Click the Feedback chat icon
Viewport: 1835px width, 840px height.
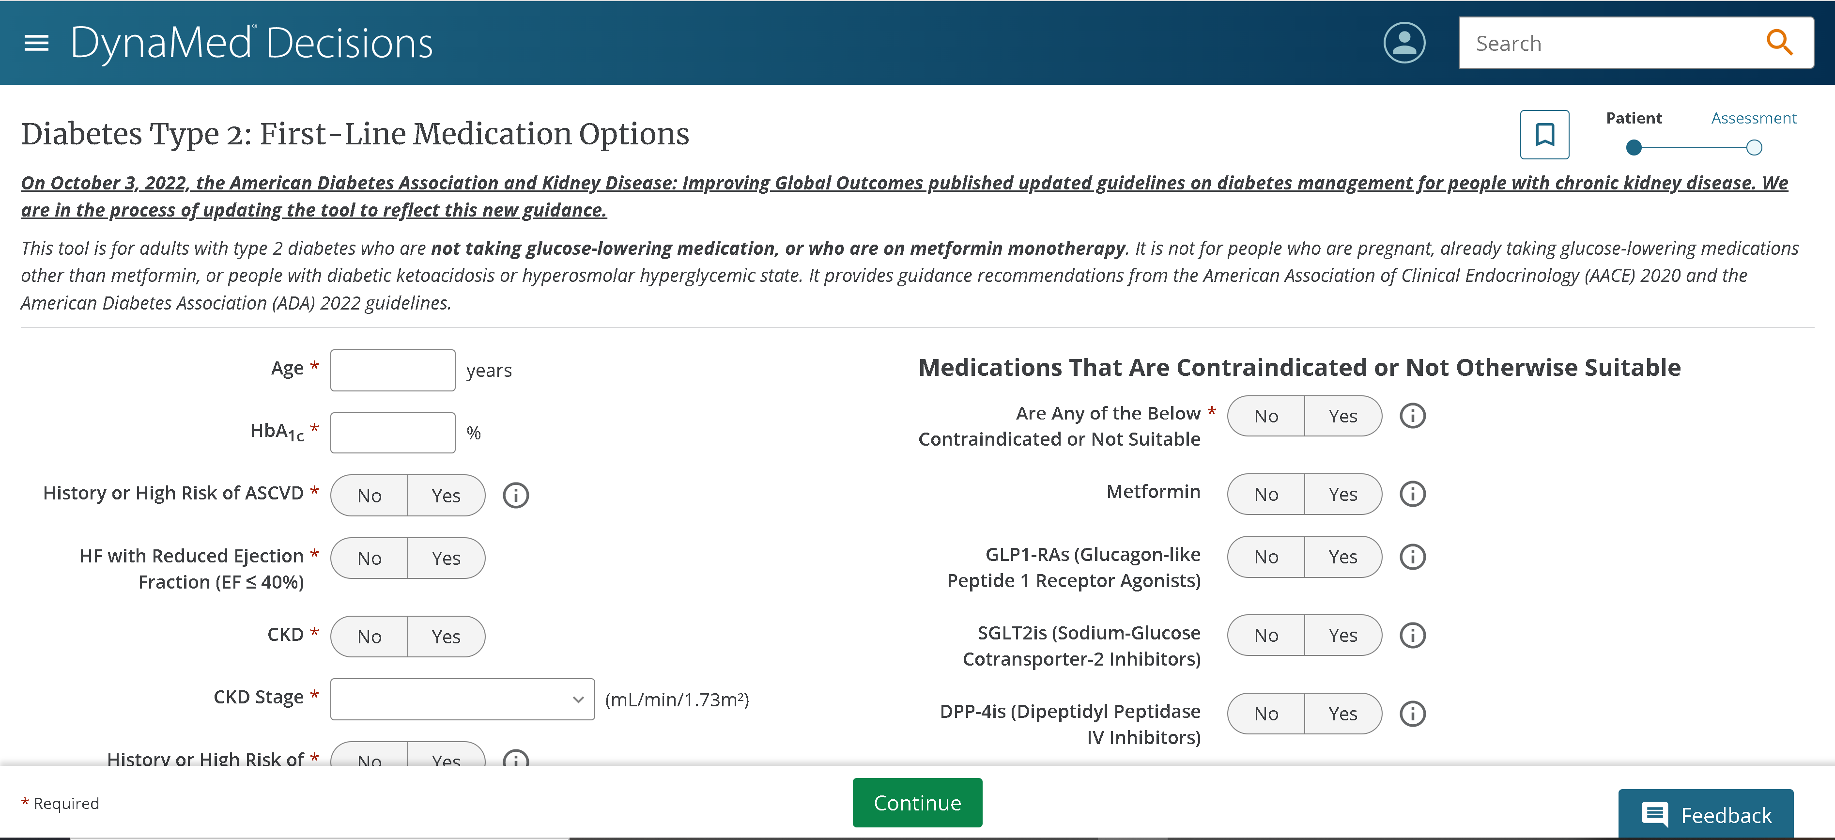[1654, 814]
